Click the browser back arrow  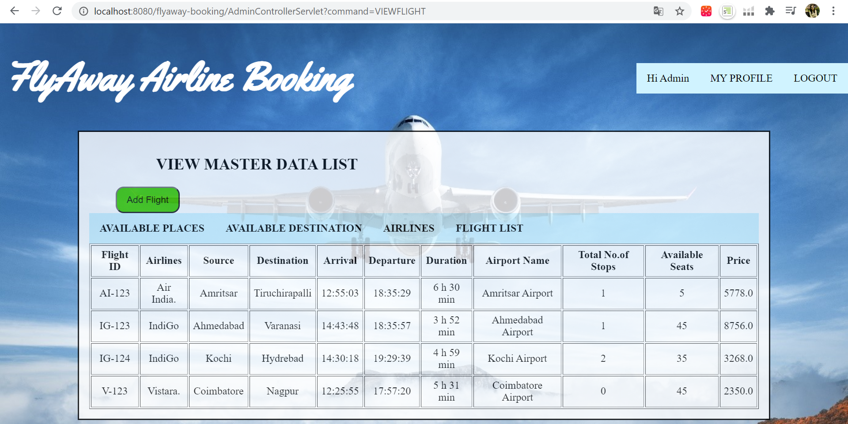[15, 11]
